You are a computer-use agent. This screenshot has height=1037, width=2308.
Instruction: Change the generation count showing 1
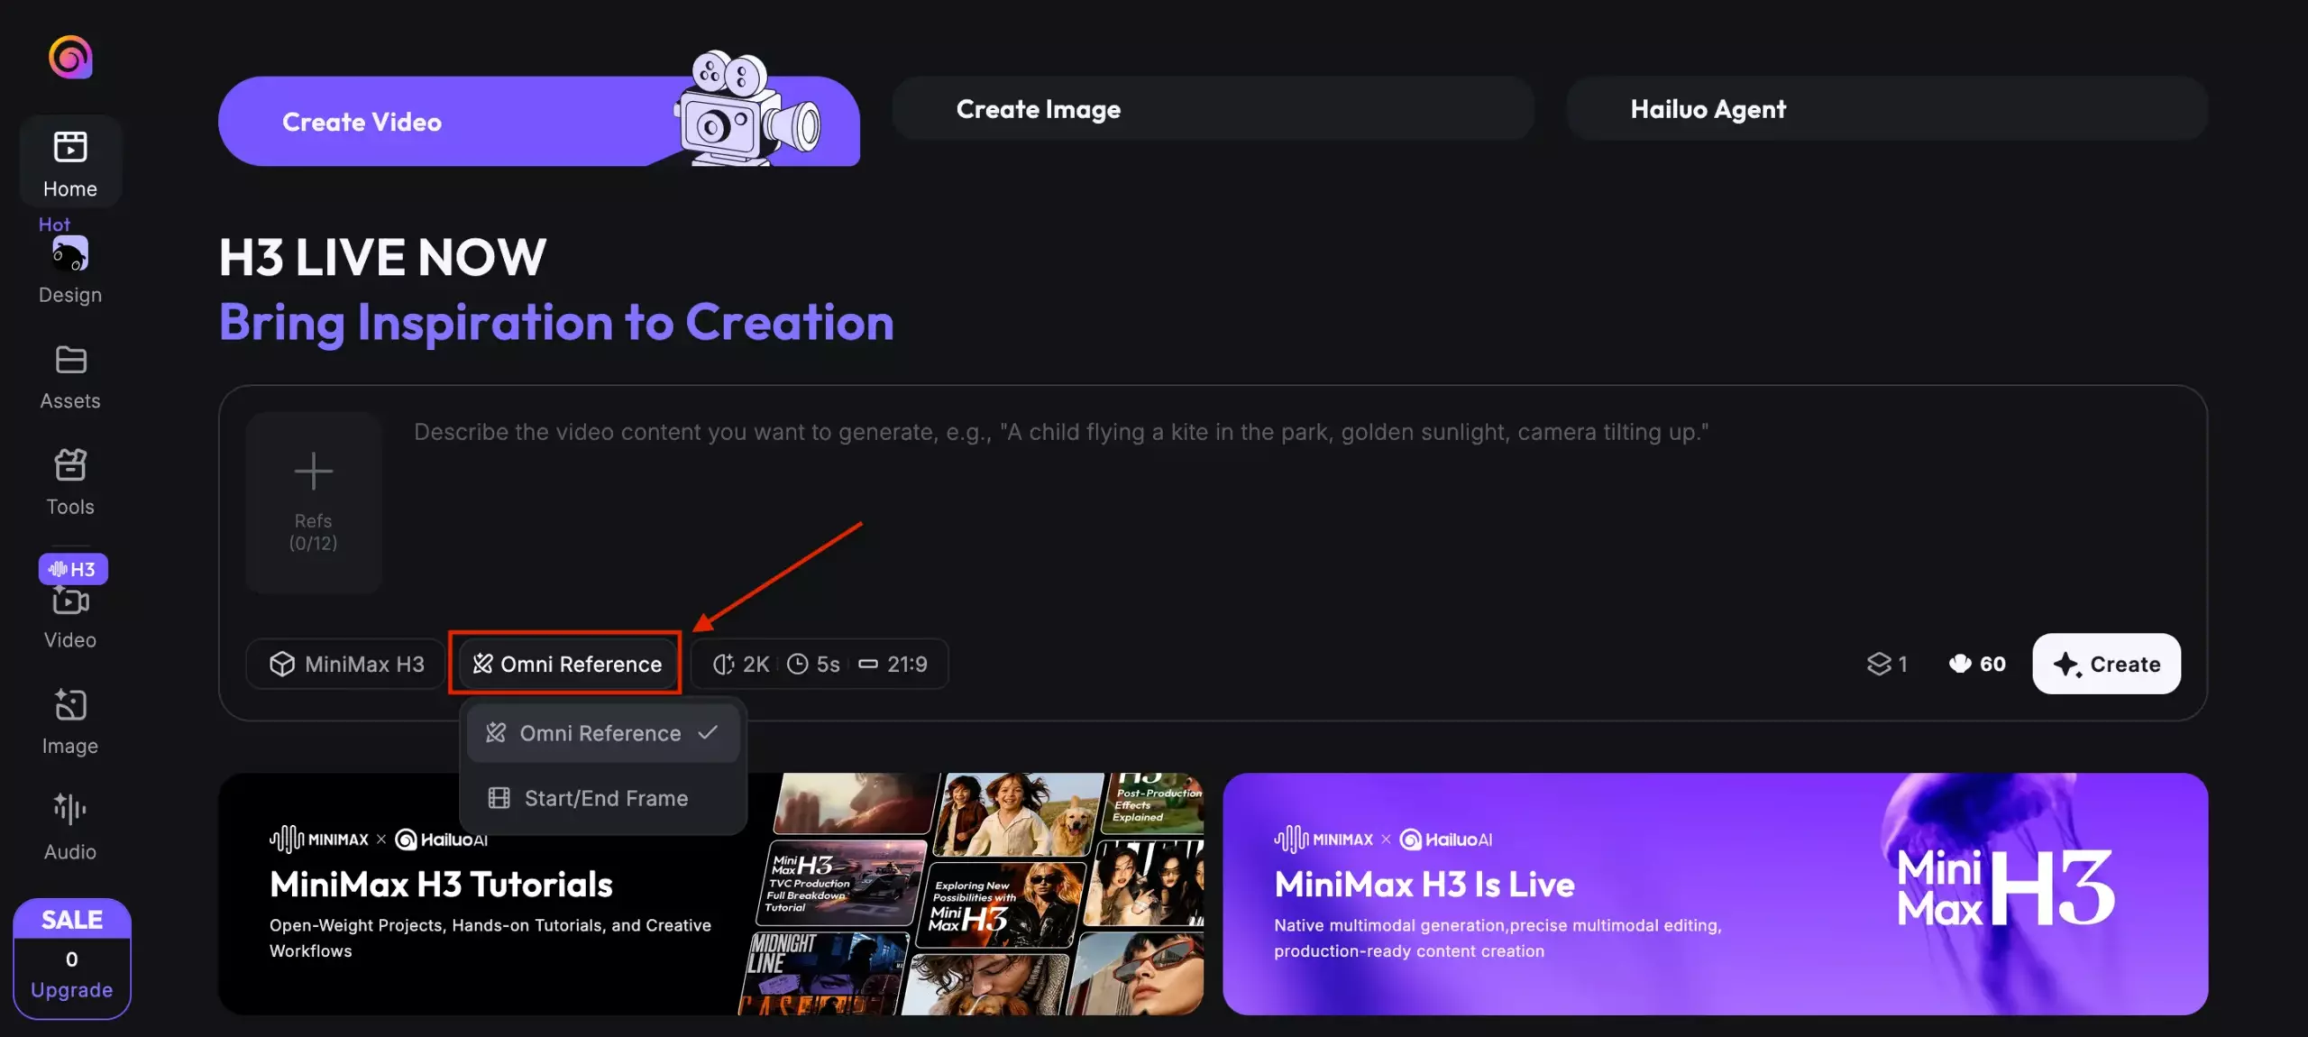click(x=1887, y=664)
